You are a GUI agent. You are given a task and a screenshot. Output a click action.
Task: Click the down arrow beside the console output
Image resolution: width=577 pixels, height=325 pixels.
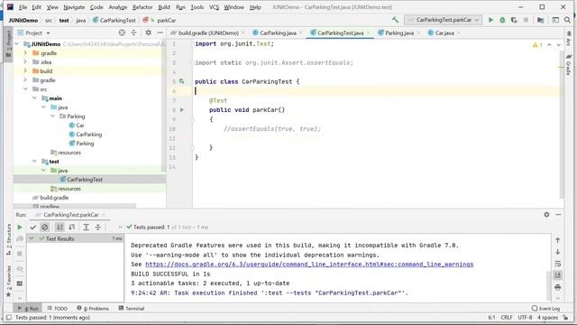(557, 252)
